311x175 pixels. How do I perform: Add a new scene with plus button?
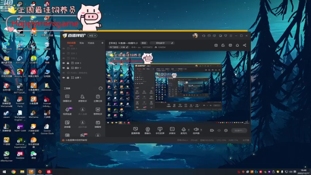coord(102,43)
